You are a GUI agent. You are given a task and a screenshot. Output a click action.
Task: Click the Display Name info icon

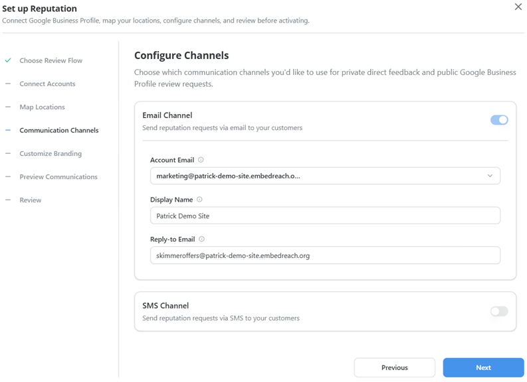(x=199, y=200)
